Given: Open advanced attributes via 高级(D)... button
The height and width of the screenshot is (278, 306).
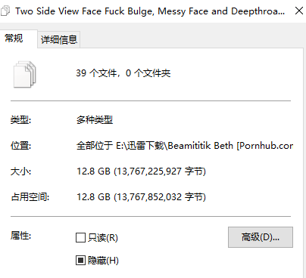Looking at the screenshot, I should [x=261, y=237].
